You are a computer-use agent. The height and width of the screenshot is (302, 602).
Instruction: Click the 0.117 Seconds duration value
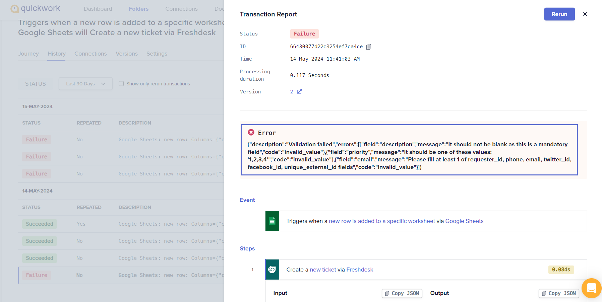click(310, 75)
